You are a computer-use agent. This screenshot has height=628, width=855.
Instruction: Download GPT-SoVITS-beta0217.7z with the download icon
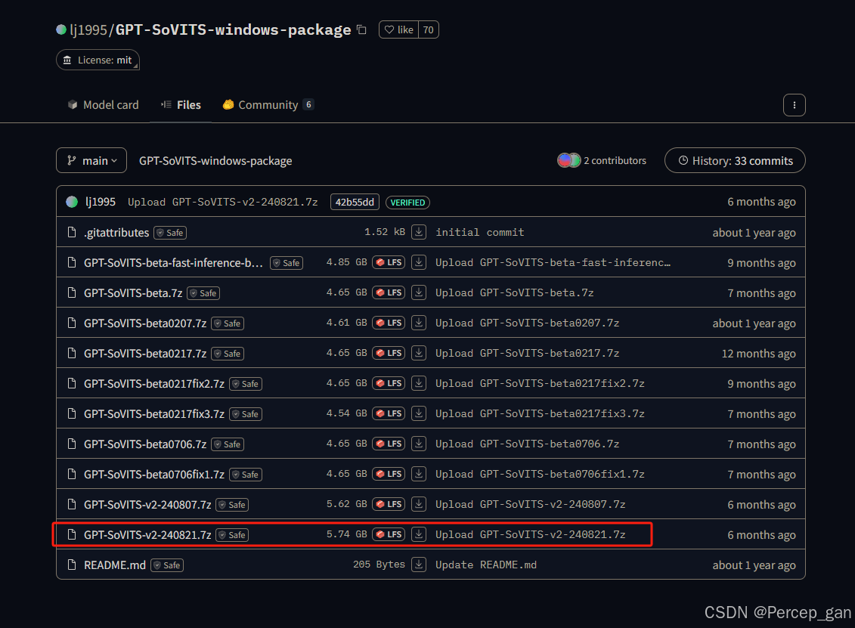click(x=419, y=353)
